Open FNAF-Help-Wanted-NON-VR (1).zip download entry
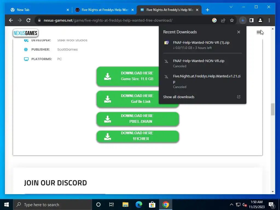This screenshot has width=280, height=210. point(203,45)
